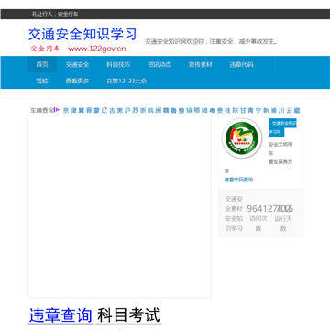The width and height of the screenshot is (330, 330).
Task: Select plate prefix 鲁
Action: (x=174, y=110)
